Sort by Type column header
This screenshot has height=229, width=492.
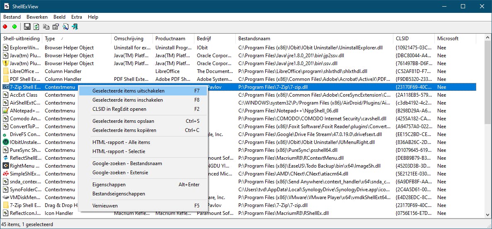77,39
